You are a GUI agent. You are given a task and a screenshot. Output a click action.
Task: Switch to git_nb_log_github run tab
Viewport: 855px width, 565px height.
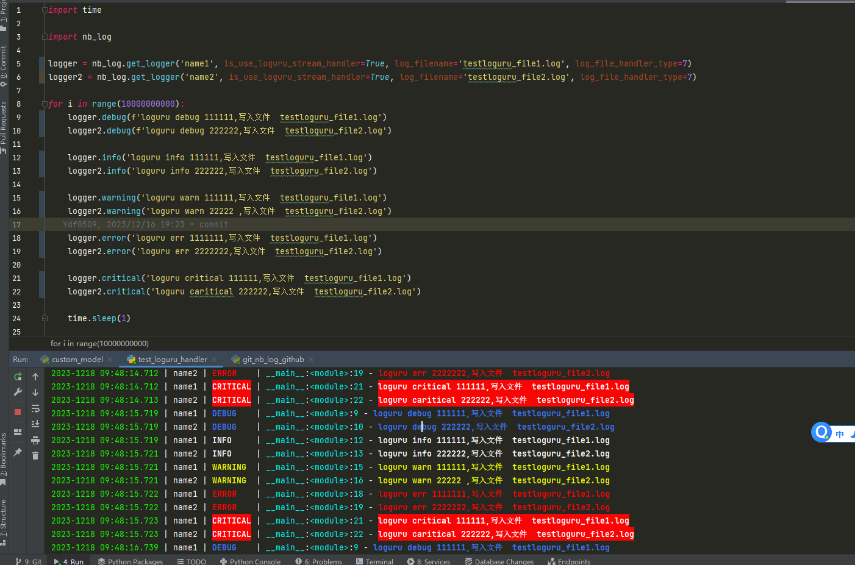tap(273, 360)
